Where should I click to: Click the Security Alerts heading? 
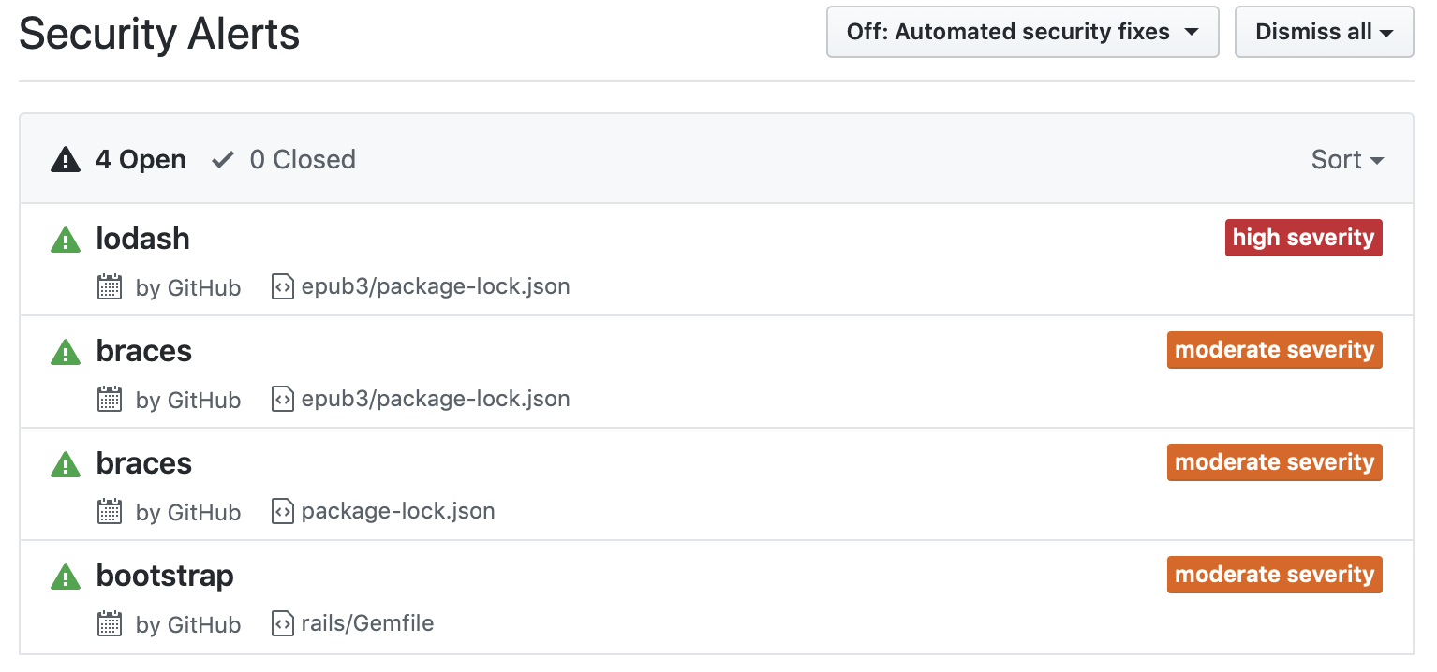click(x=159, y=35)
